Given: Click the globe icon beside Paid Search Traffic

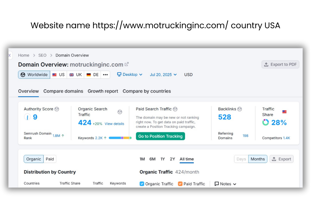Looking at the screenshot, I should [175, 109].
